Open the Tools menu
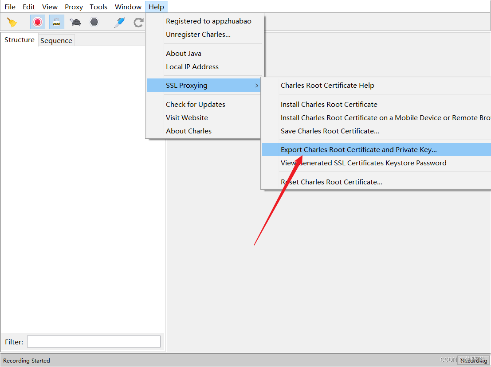 pos(98,7)
